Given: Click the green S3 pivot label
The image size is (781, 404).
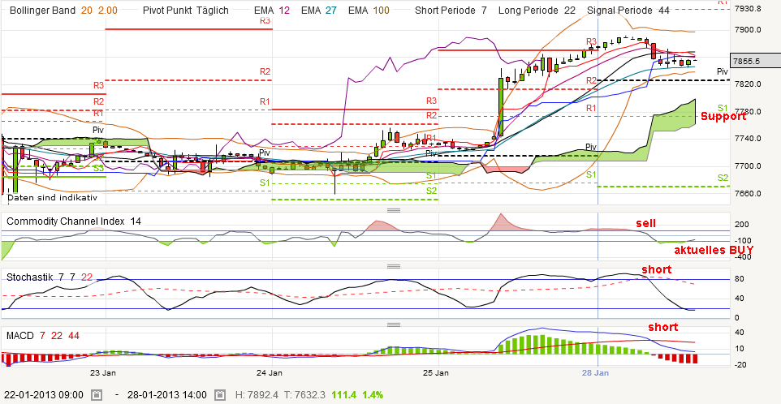Looking at the screenshot, I should 98,170.
